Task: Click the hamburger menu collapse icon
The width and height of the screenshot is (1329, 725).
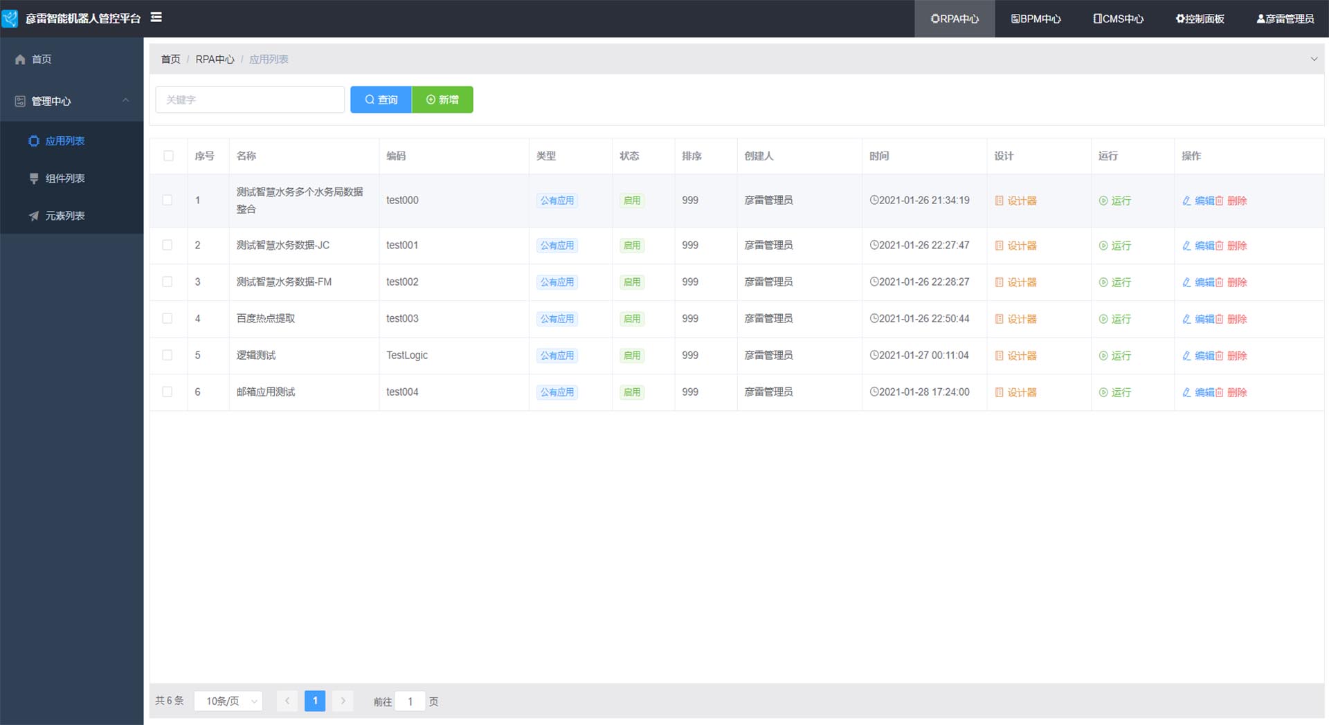Action: point(156,17)
